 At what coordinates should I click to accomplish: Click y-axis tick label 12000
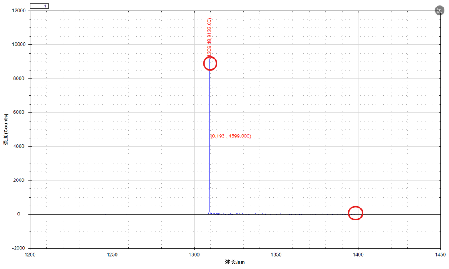tap(19, 10)
